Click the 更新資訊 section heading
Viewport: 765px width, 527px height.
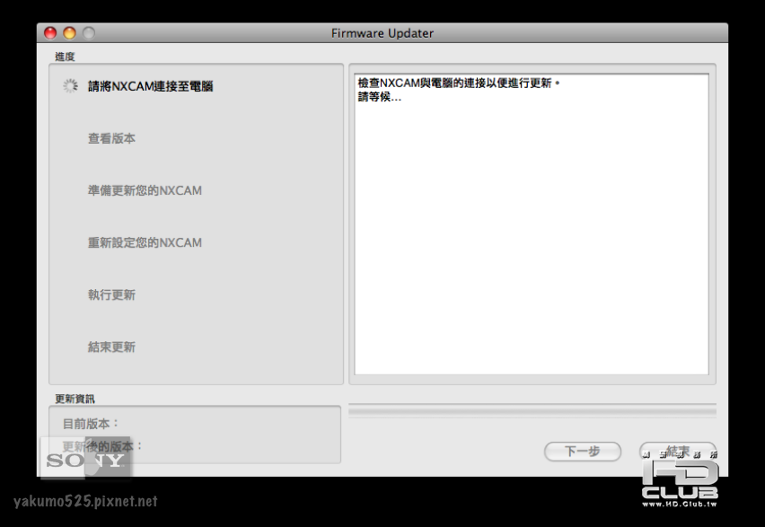75,399
